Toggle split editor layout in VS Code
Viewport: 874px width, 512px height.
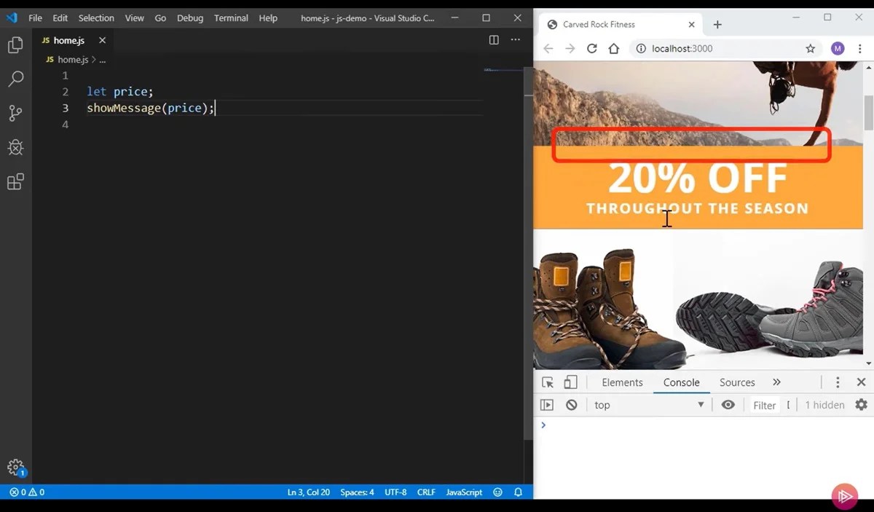coord(495,40)
